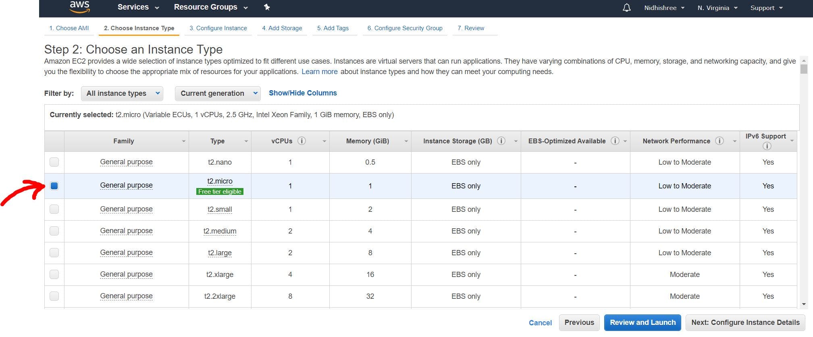
Task: Go to 6. Configure Security Group step
Action: pos(405,28)
